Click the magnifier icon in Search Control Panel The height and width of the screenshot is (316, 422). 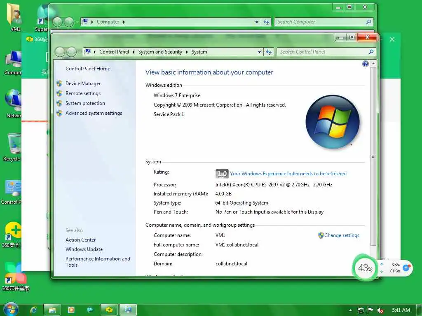(x=371, y=52)
